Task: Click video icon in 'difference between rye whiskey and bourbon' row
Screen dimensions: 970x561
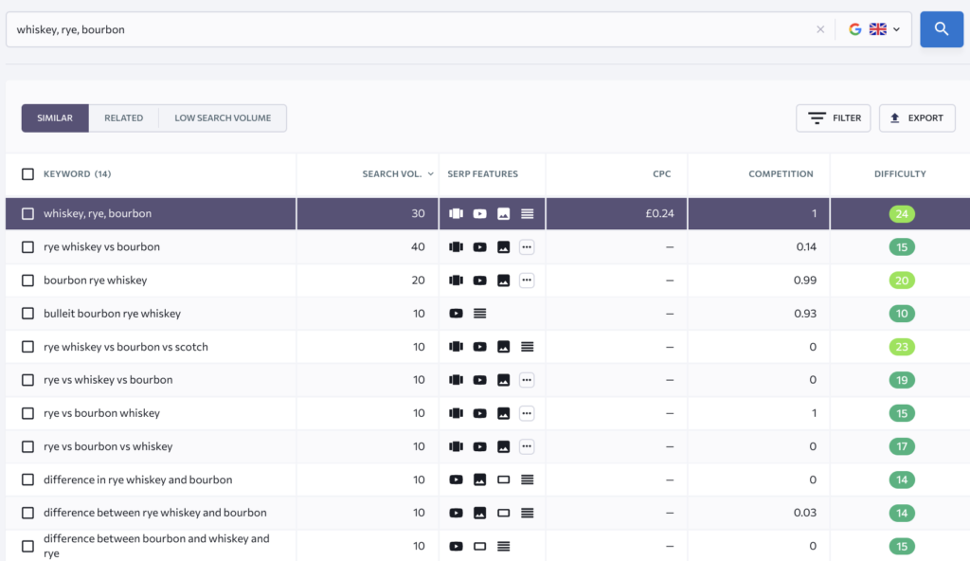Action: click(456, 513)
